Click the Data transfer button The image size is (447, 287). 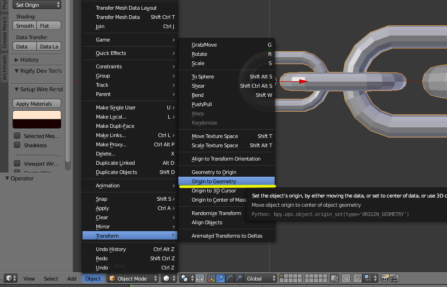[x=25, y=47]
